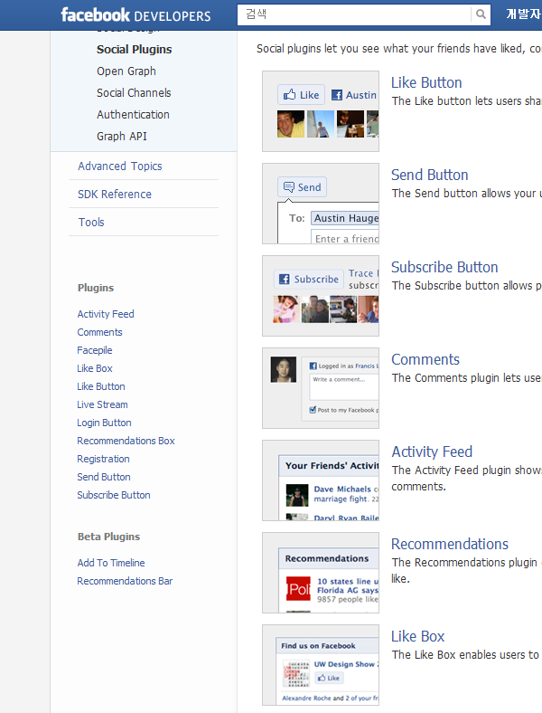Go to Authentication section
Screen dimensions: 542x713
(133, 115)
